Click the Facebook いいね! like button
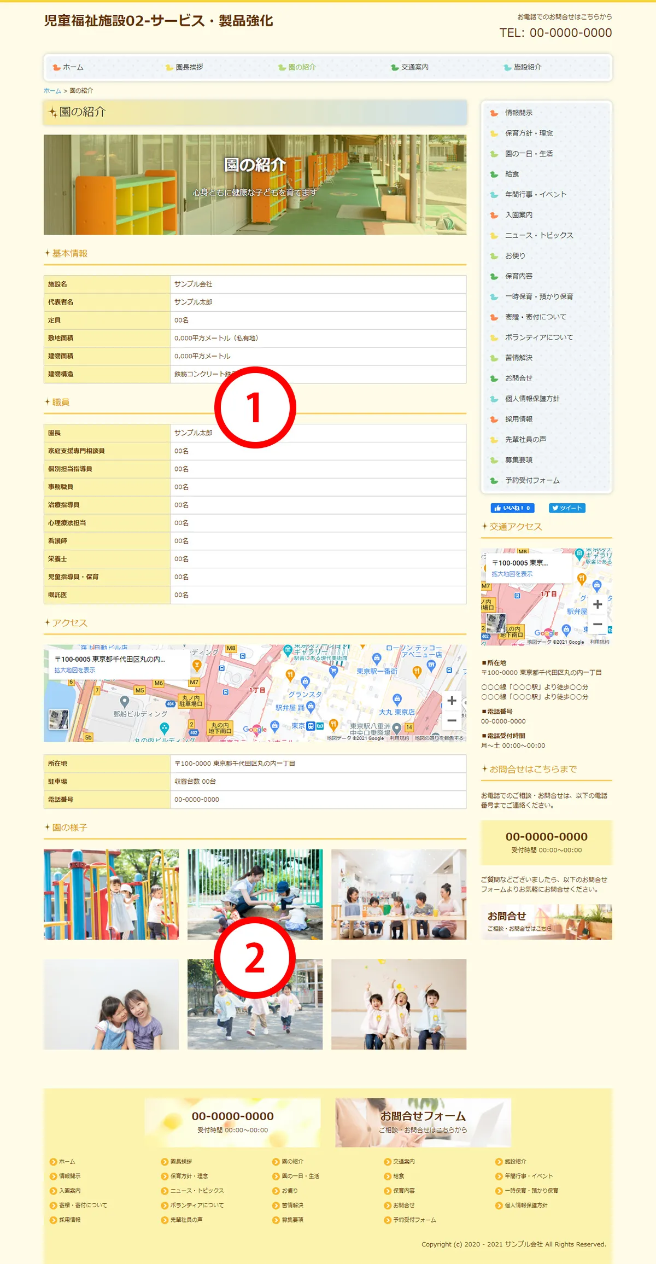656x1264 pixels. 512,508
